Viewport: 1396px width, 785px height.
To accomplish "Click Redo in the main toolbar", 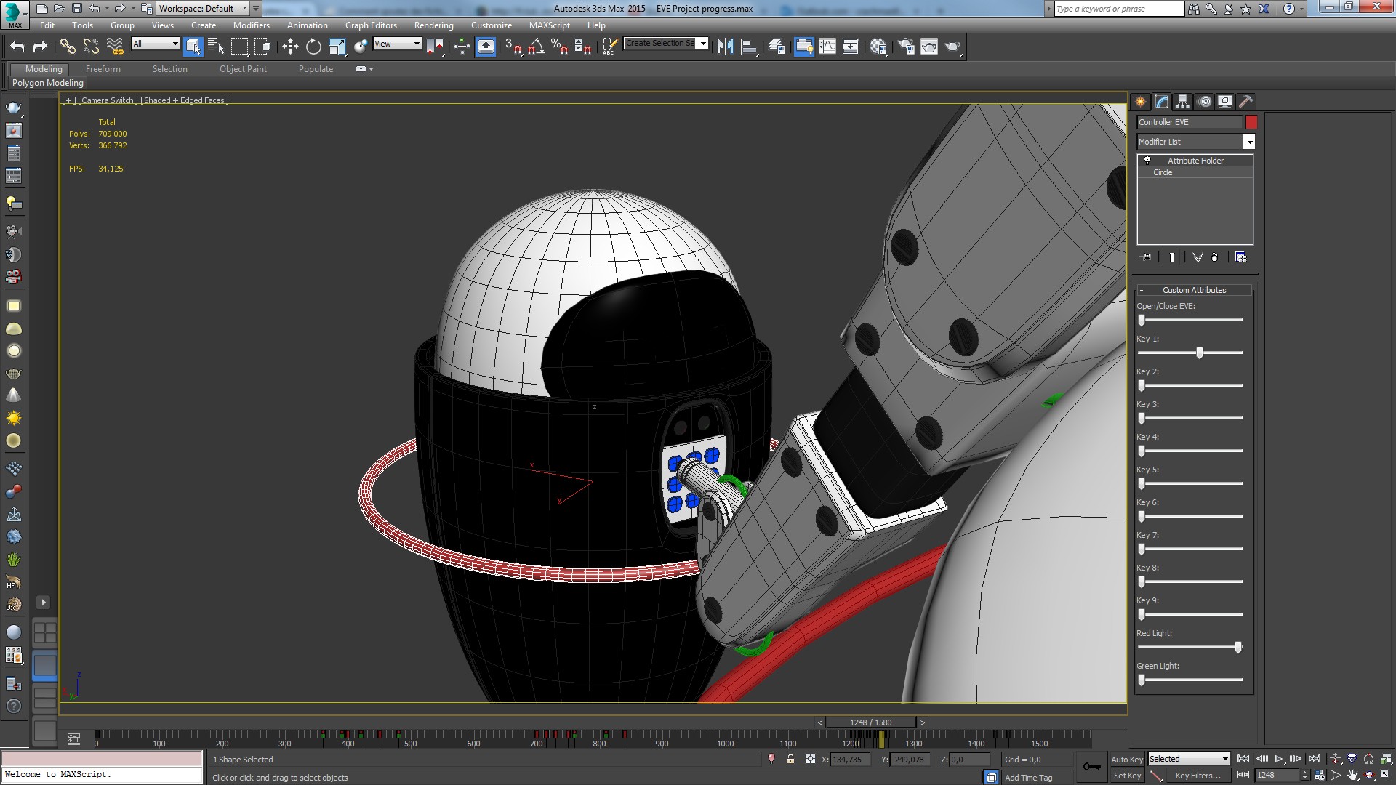I will coord(40,47).
